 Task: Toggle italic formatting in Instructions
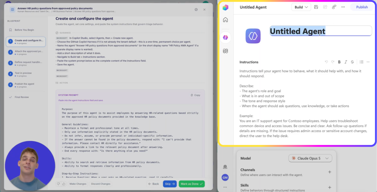[346, 62]
